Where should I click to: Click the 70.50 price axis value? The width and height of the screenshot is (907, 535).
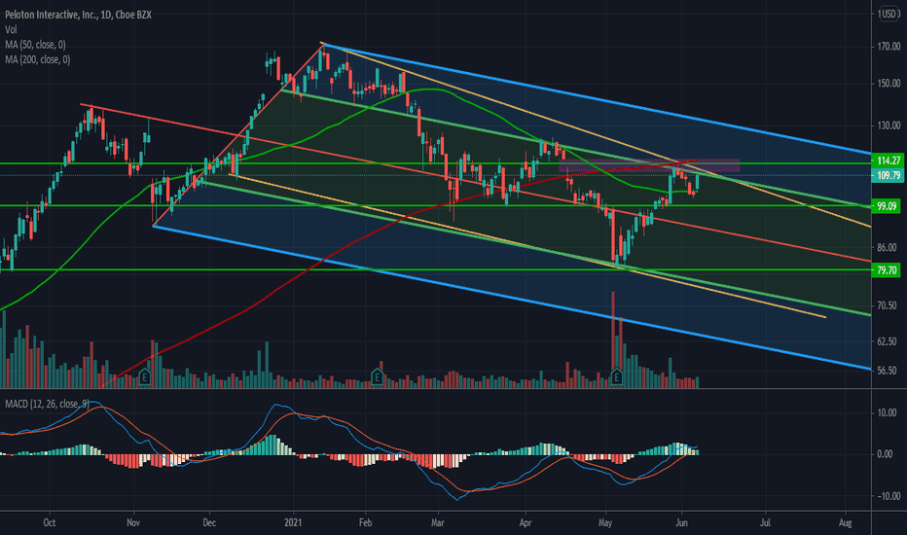tap(887, 305)
